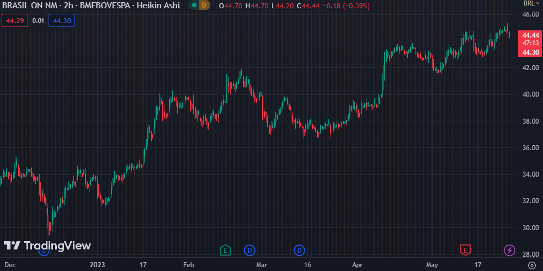543x271 pixels.
Task: Open the green E earnings marker
Action: [x=225, y=251]
